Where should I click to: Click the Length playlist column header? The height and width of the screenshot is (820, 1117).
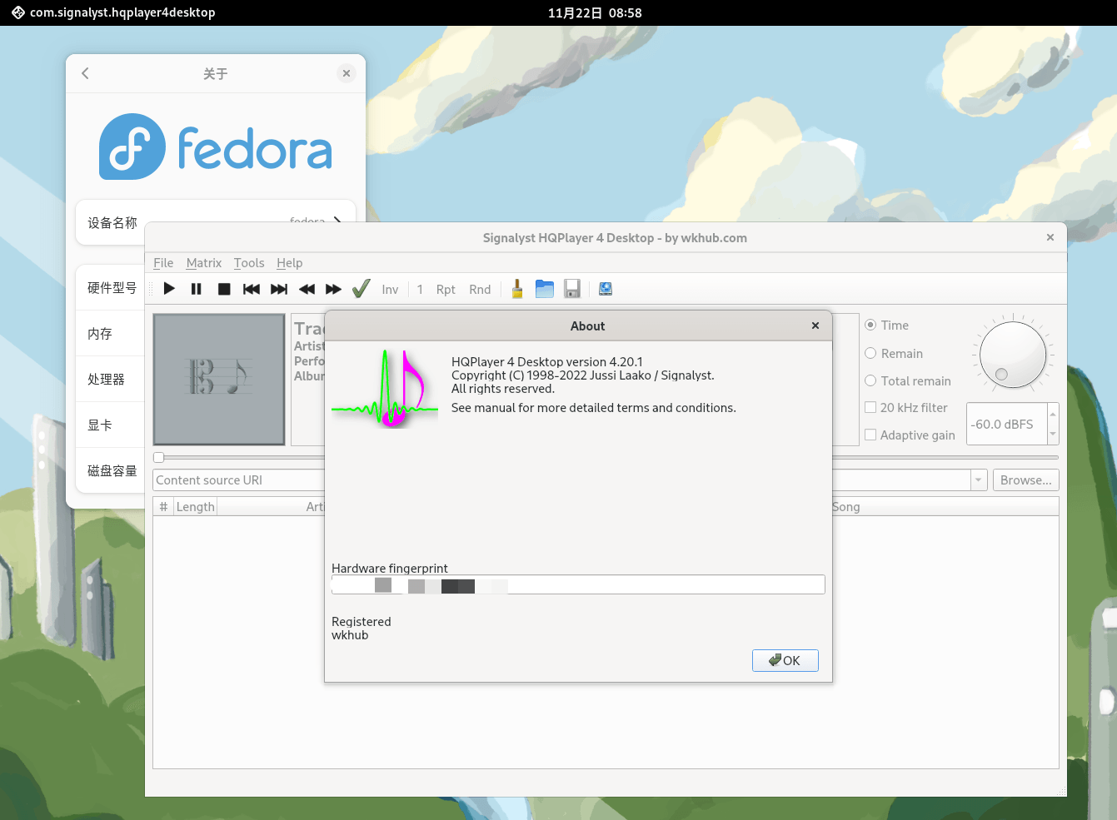coord(196,507)
